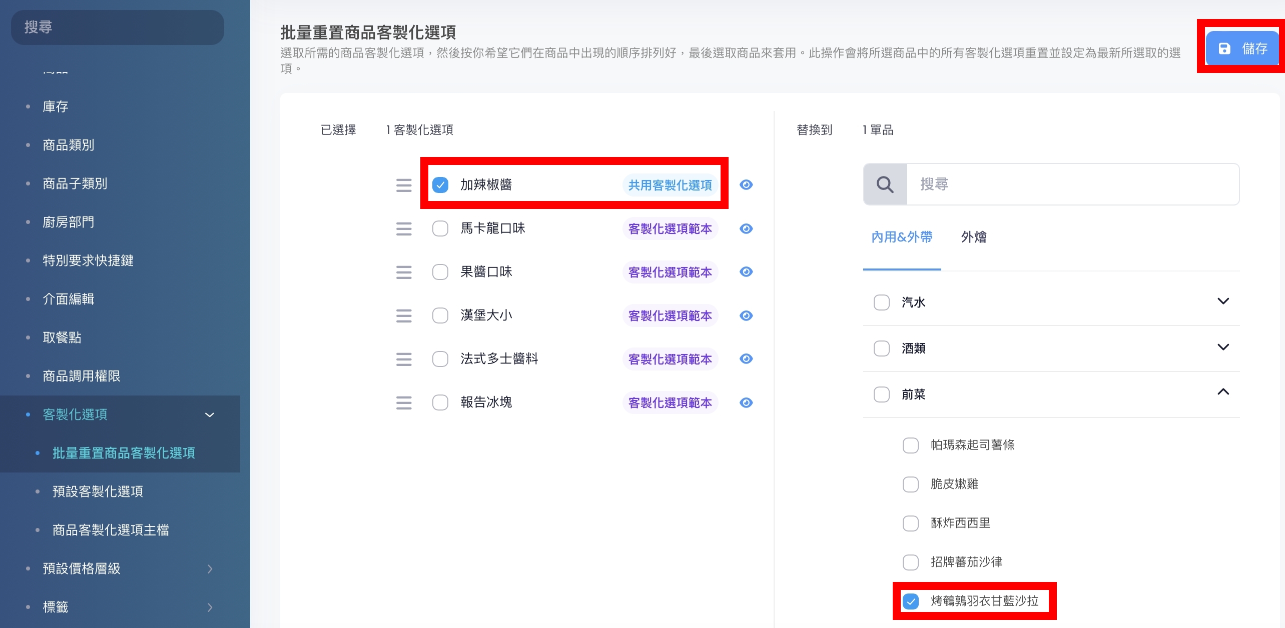Image resolution: width=1285 pixels, height=628 pixels.
Task: Focus the product 搜尋 input
Action: [1073, 184]
